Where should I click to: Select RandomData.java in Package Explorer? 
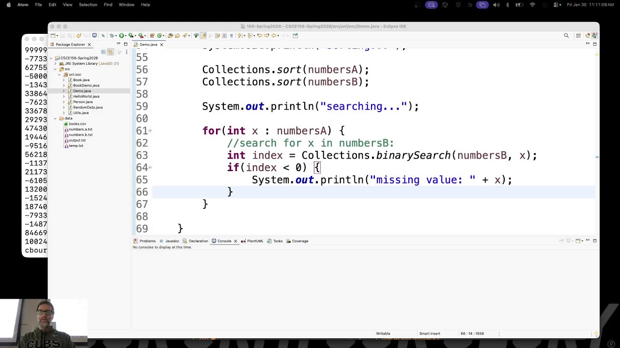(x=88, y=107)
